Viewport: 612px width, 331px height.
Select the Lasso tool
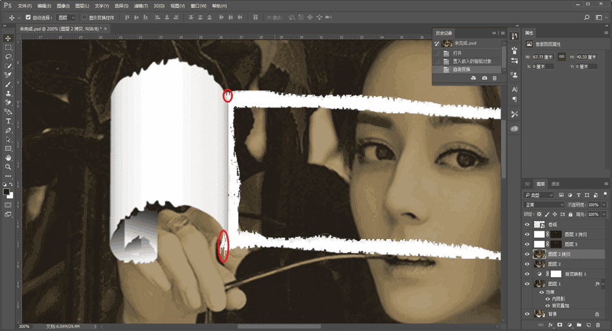(8, 57)
